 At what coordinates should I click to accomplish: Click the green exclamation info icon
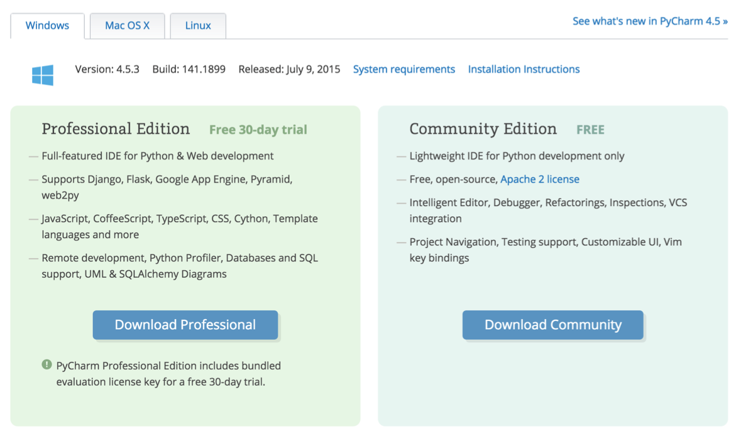[x=47, y=364]
